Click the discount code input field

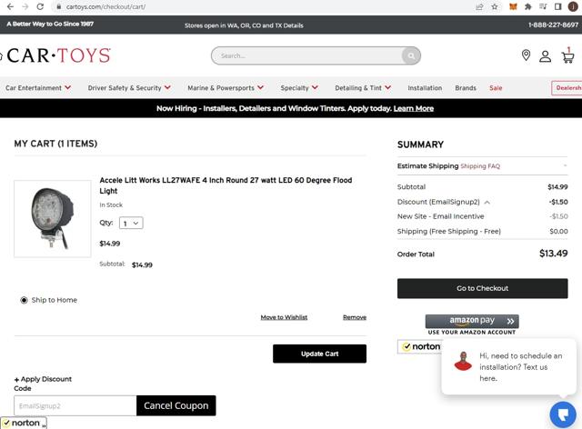pos(75,405)
